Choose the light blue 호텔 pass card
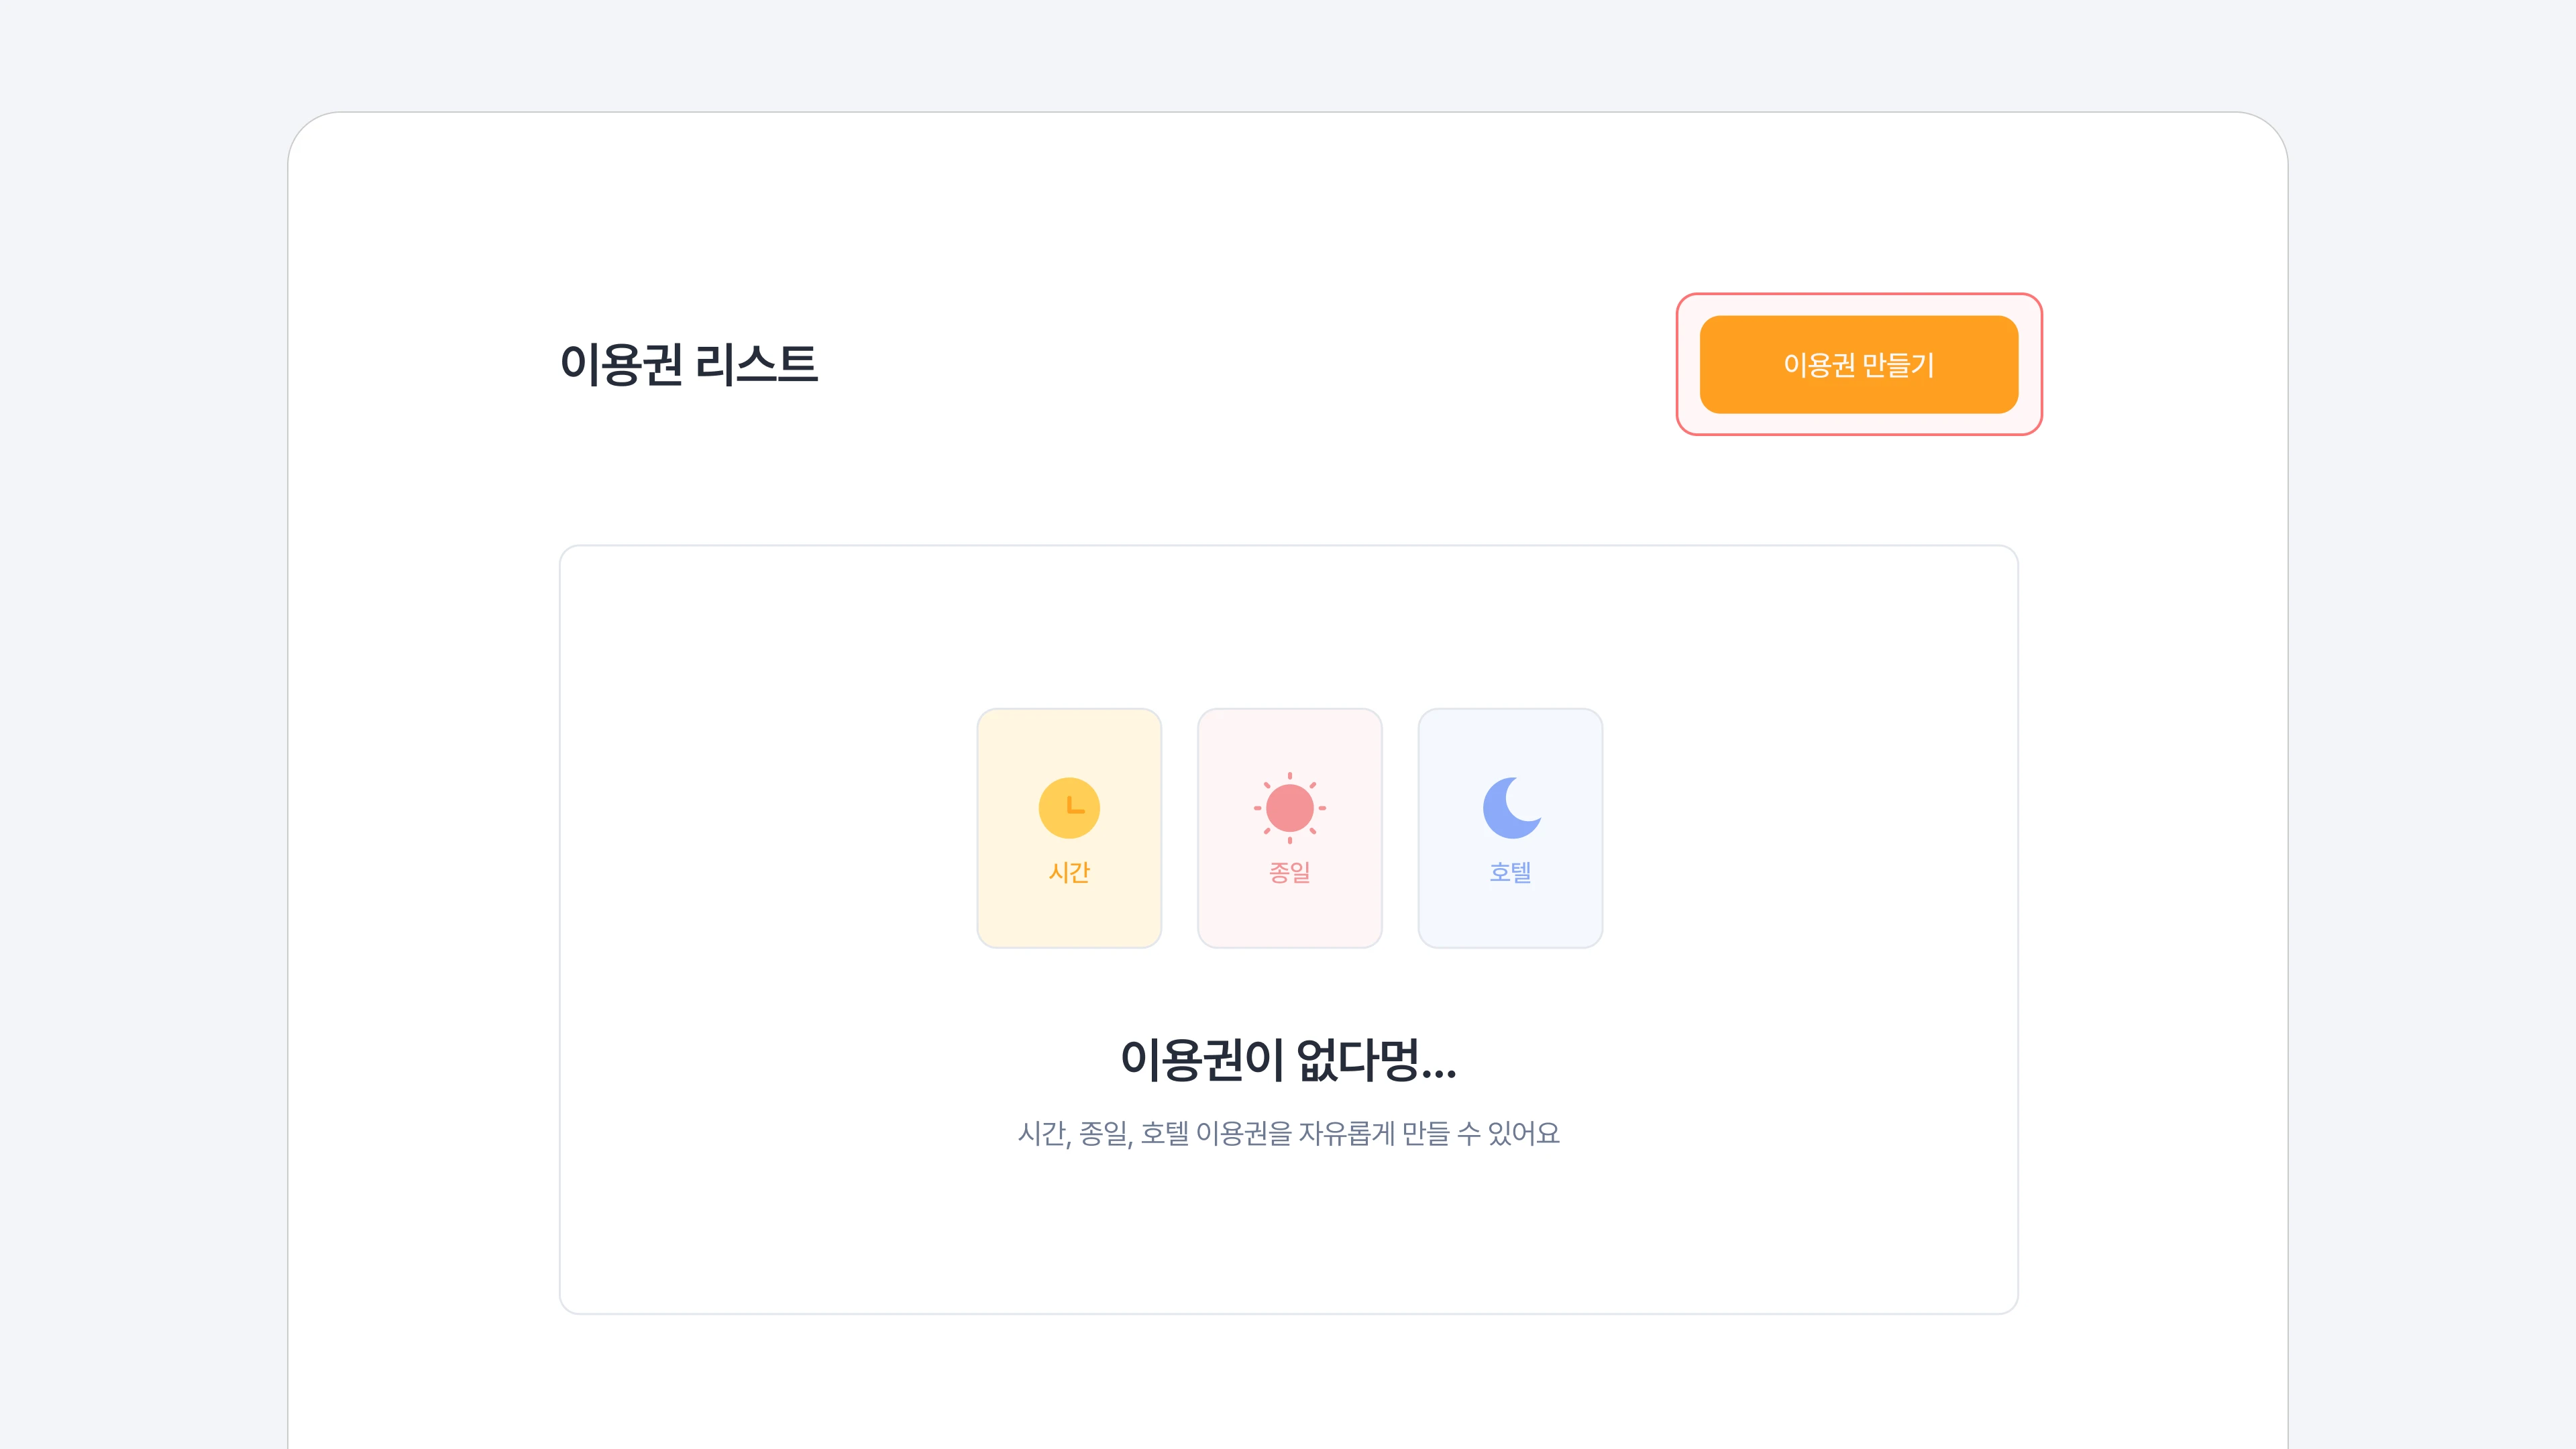The height and width of the screenshot is (1449, 2576). 1510,828
